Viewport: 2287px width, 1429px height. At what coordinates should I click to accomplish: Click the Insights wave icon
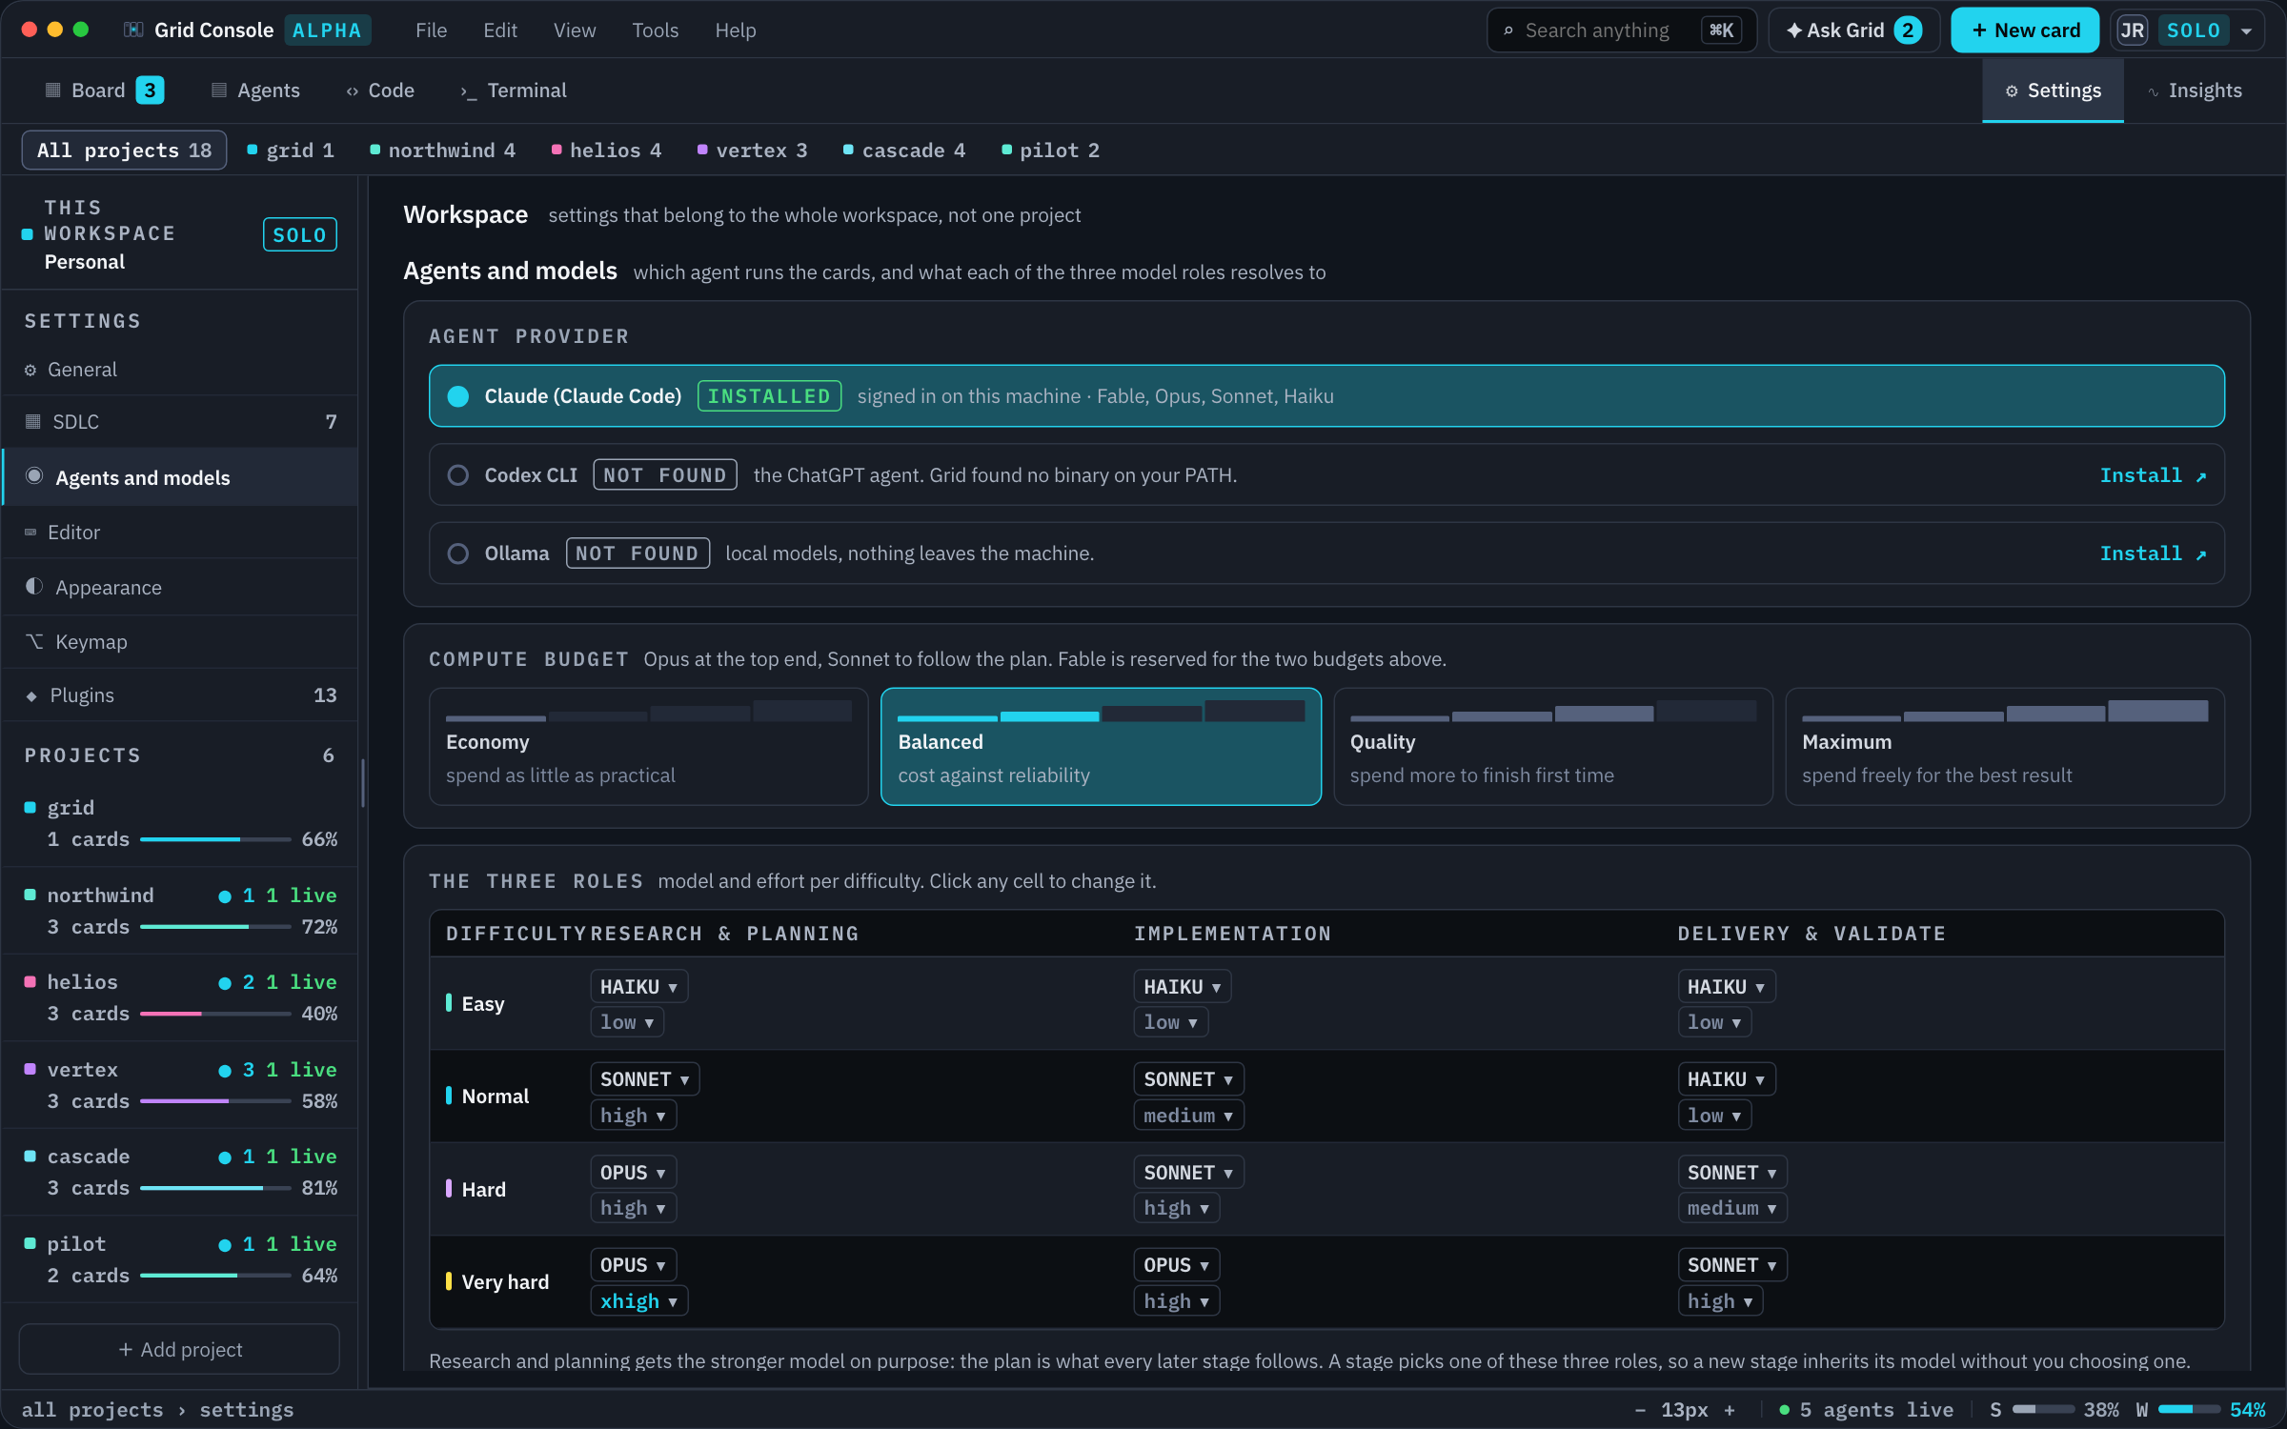coord(2153,91)
